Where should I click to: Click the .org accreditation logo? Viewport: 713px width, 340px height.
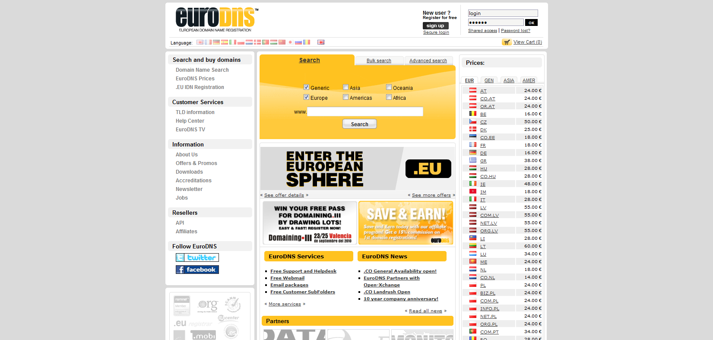[x=208, y=306]
